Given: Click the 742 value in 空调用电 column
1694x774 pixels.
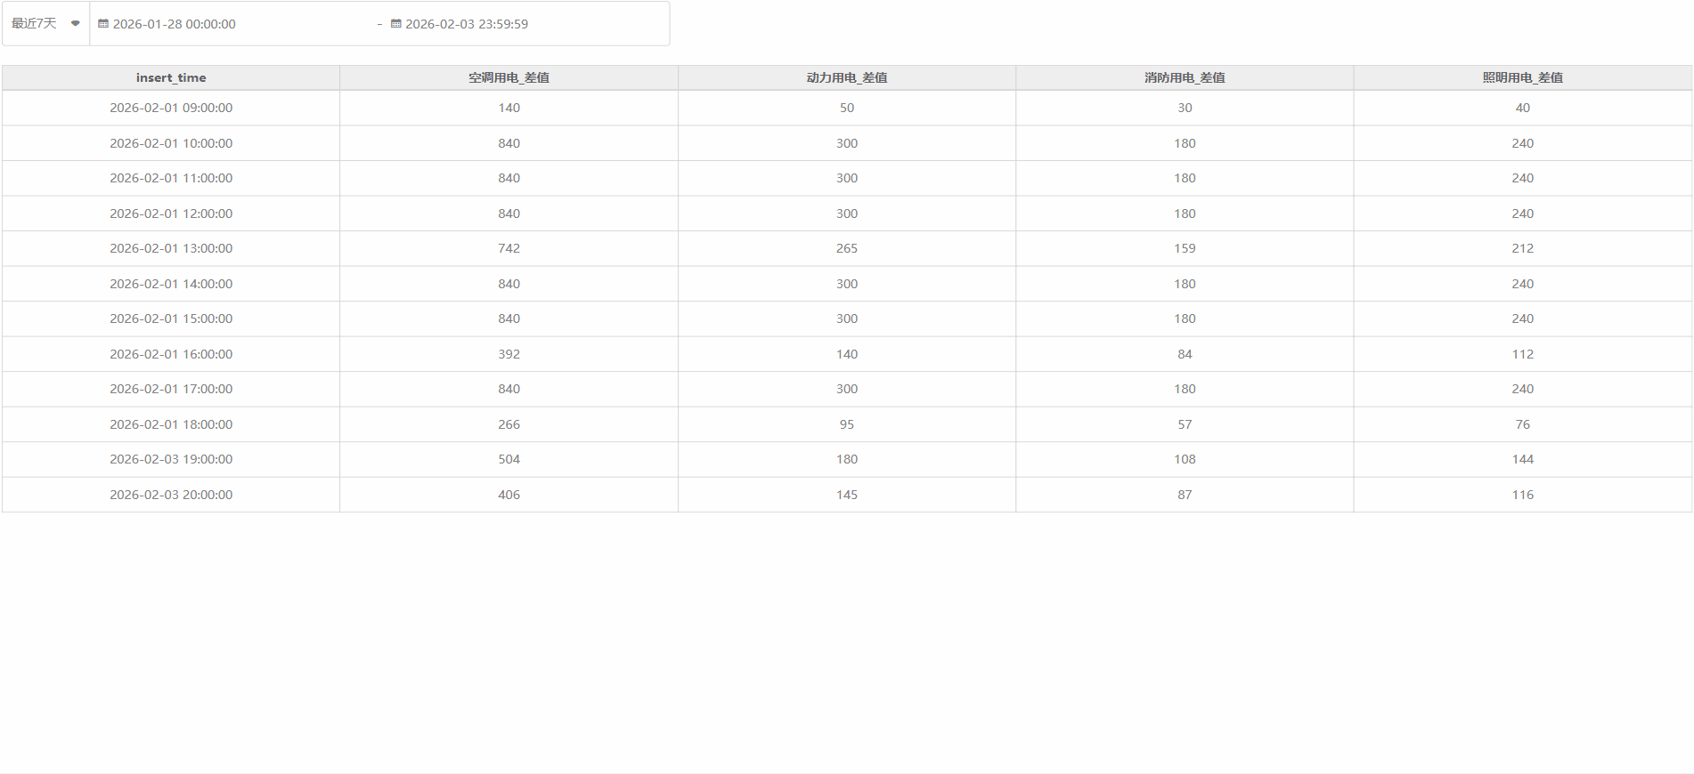Looking at the screenshot, I should 509,248.
